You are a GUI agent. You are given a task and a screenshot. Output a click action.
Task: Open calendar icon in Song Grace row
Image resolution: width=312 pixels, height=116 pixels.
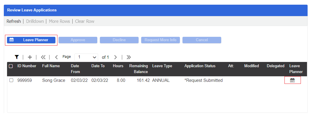pos(292,80)
